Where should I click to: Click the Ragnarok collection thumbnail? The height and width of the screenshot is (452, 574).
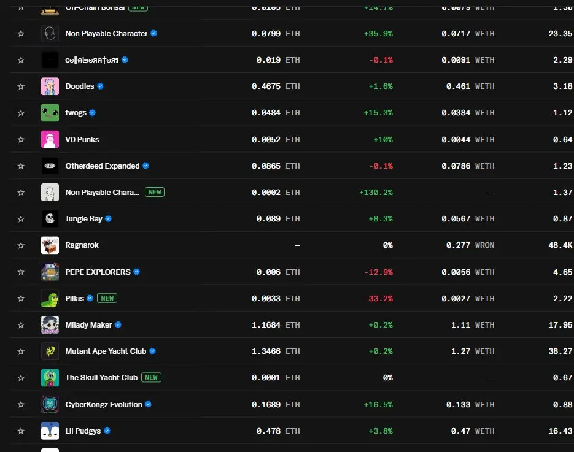(50, 245)
